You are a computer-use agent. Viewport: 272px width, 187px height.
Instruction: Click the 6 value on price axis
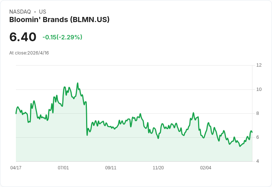[258, 137]
